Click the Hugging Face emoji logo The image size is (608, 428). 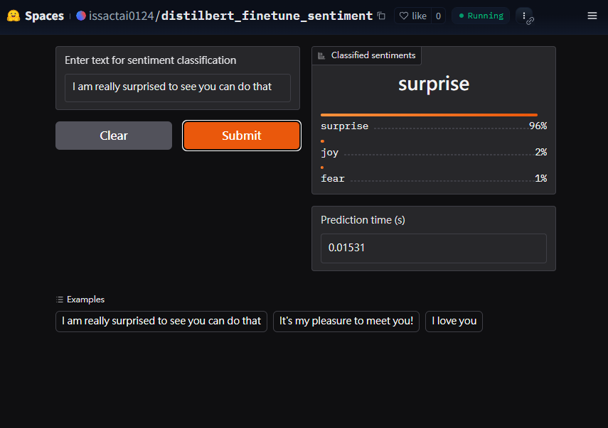[x=14, y=16]
